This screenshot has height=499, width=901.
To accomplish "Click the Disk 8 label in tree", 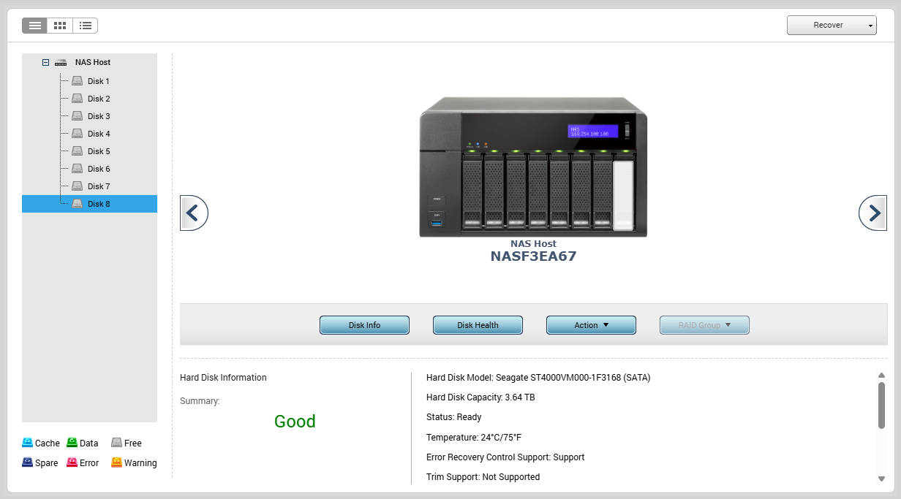I will click(99, 204).
